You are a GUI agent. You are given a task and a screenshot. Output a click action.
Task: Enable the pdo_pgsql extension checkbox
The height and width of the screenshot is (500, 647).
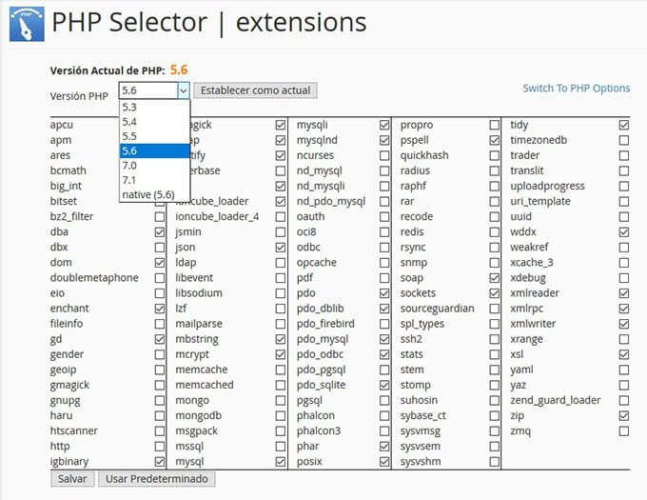[384, 370]
